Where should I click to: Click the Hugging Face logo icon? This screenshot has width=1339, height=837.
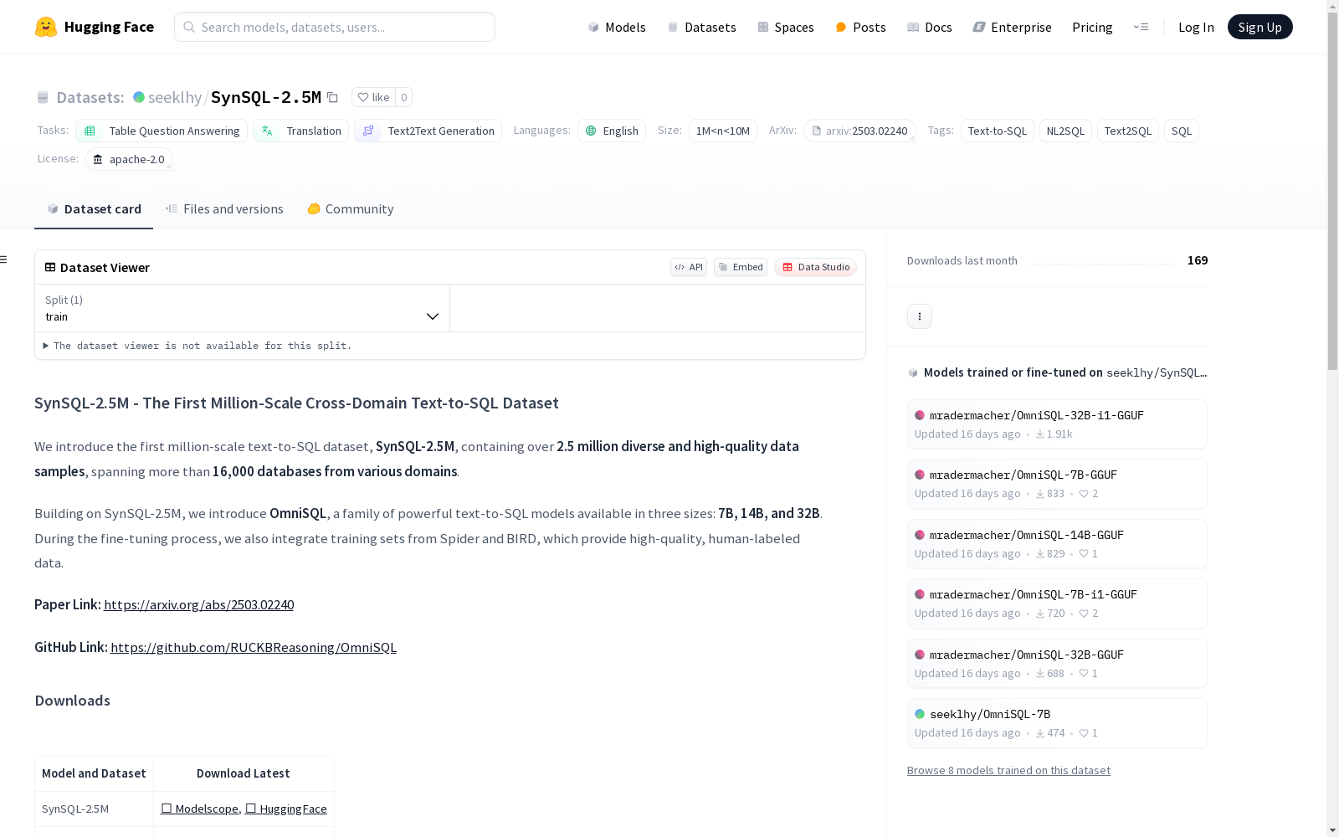coord(46,27)
